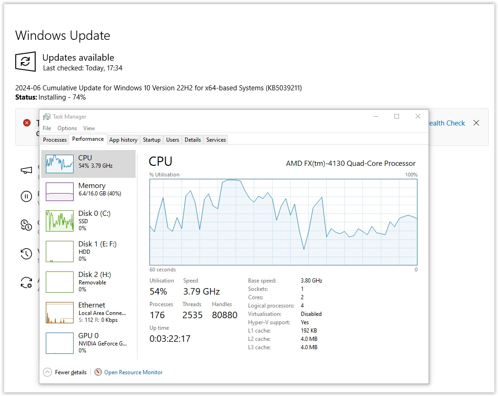Dismiss the Windows Update Health Check banner
The height and width of the screenshot is (396, 498).
coord(476,123)
